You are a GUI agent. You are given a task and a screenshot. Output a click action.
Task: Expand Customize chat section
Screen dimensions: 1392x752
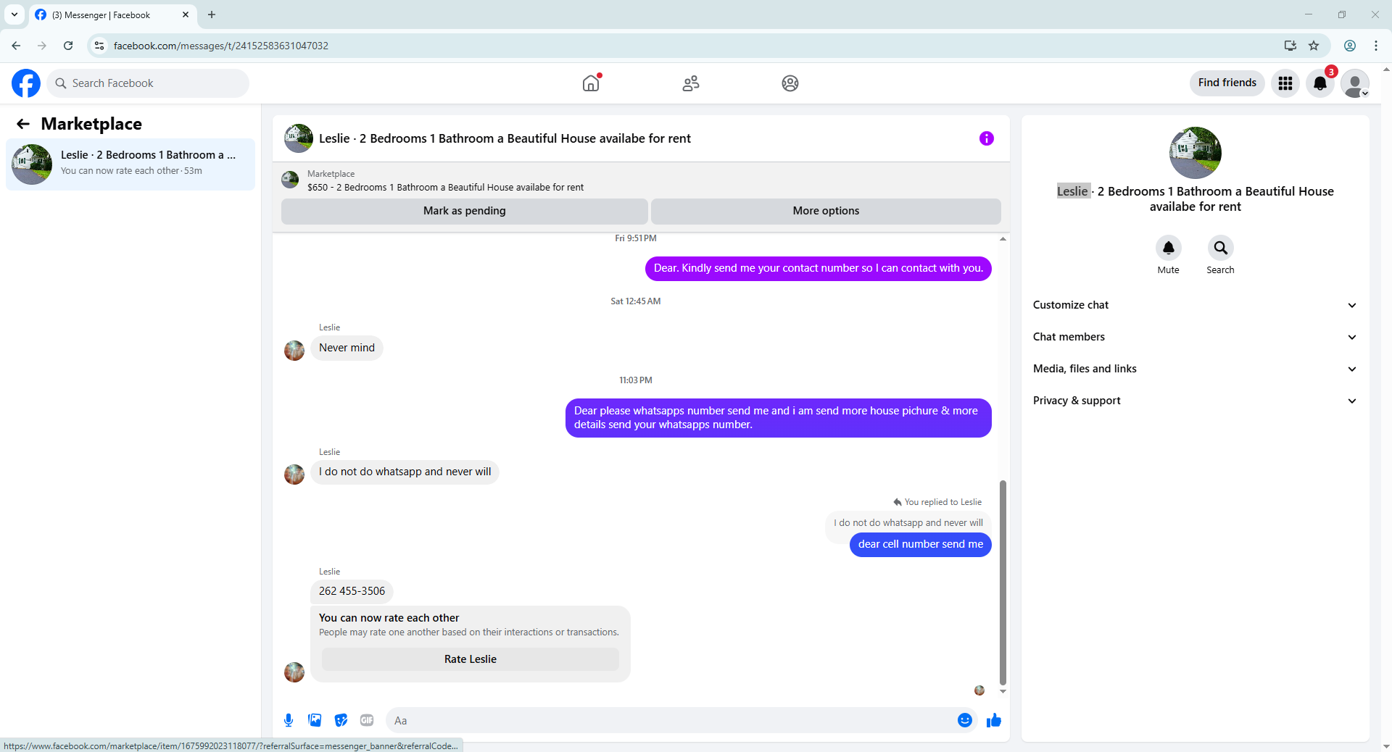click(1195, 305)
